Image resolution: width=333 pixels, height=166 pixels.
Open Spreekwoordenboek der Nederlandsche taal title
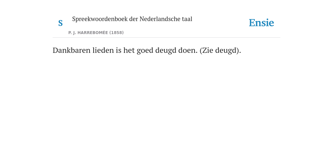[x=132, y=19]
